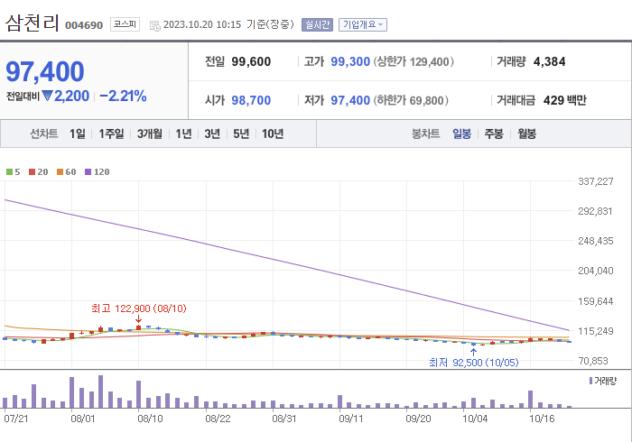Select the 10년 line chart tab
This screenshot has height=442, width=632.
(273, 134)
